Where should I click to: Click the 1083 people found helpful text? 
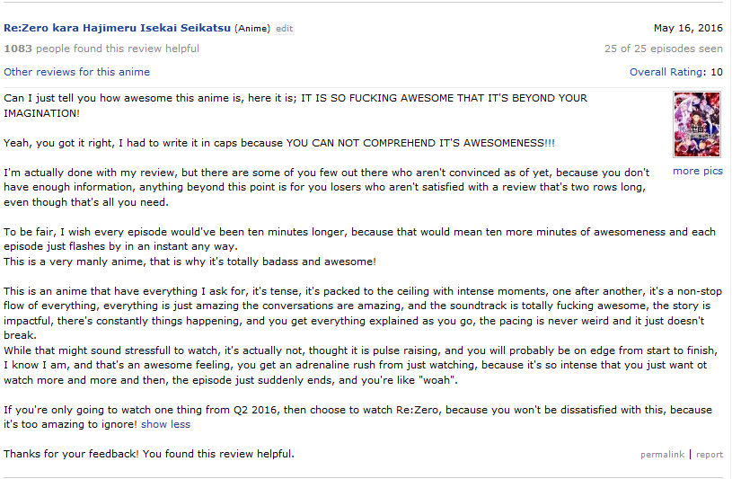(101, 49)
